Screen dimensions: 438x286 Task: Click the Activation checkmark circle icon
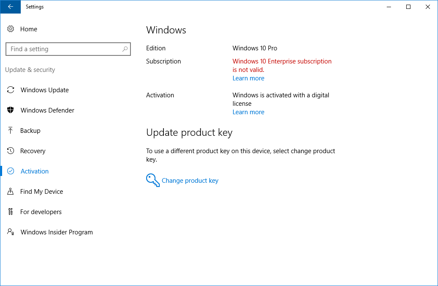11,171
